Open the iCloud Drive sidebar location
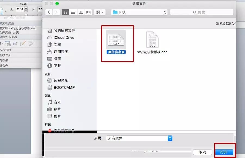The image size is (245, 158). click(62, 37)
